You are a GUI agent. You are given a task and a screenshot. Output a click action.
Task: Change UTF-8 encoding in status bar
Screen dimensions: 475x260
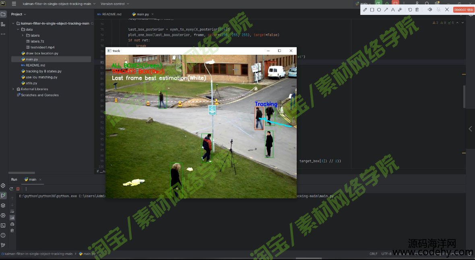386,254
